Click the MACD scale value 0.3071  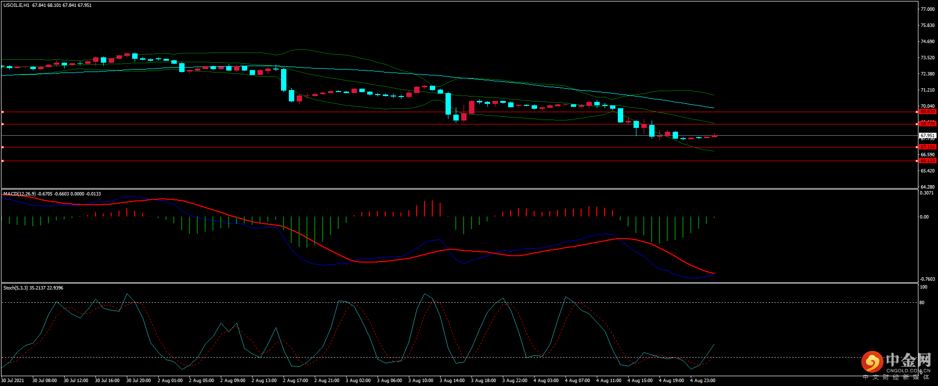coord(927,193)
